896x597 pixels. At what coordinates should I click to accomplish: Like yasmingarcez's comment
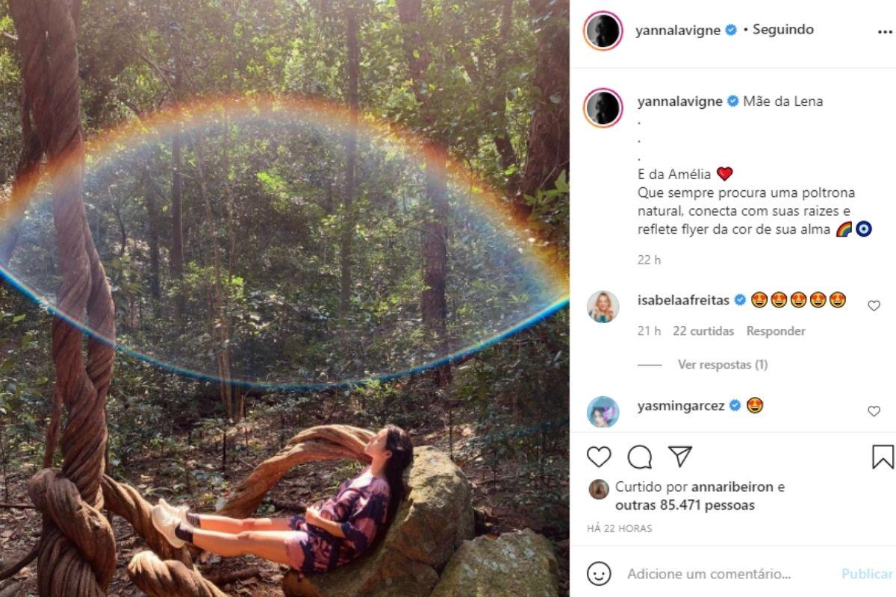coord(874,411)
